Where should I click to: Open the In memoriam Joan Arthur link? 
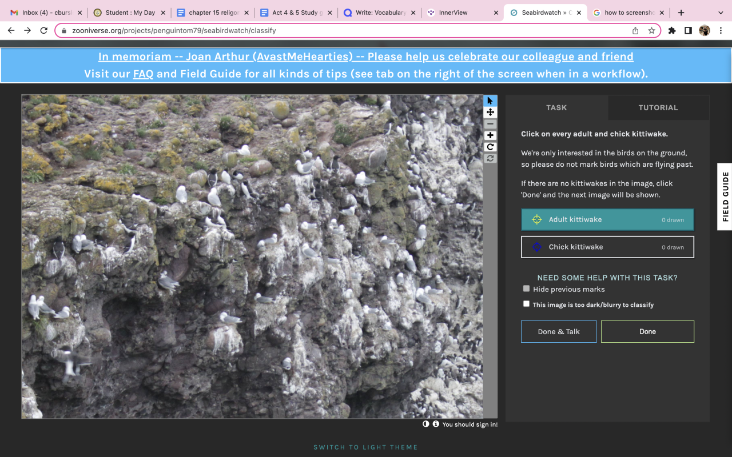pyautogui.click(x=366, y=57)
